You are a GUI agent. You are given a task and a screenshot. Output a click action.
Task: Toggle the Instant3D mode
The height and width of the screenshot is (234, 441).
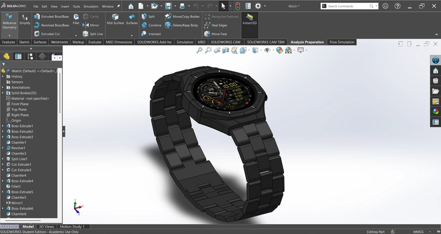(x=249, y=19)
